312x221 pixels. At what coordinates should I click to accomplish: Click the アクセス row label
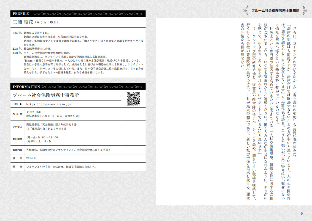[x=18, y=126]
